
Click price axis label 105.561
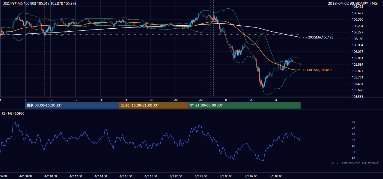coord(357,97)
